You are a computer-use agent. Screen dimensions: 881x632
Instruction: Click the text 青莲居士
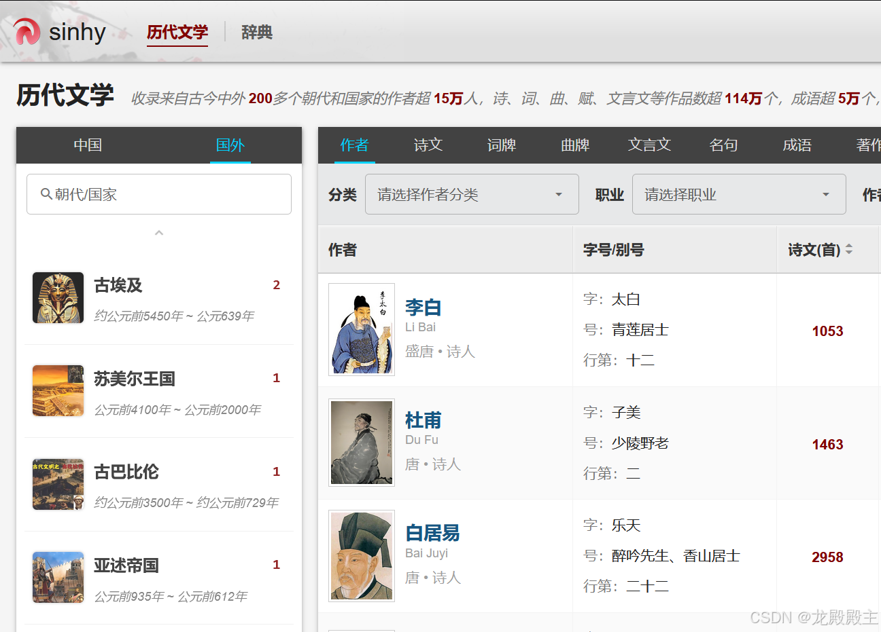coord(640,330)
